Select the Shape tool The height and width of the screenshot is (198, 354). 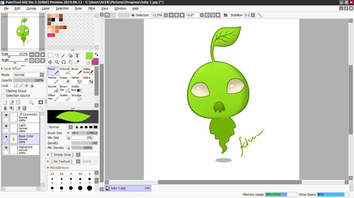pos(70,55)
